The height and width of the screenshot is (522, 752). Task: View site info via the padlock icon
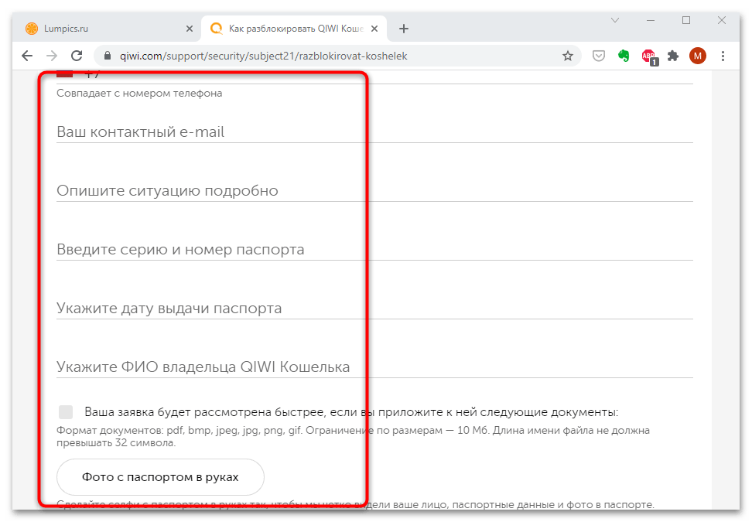click(108, 56)
